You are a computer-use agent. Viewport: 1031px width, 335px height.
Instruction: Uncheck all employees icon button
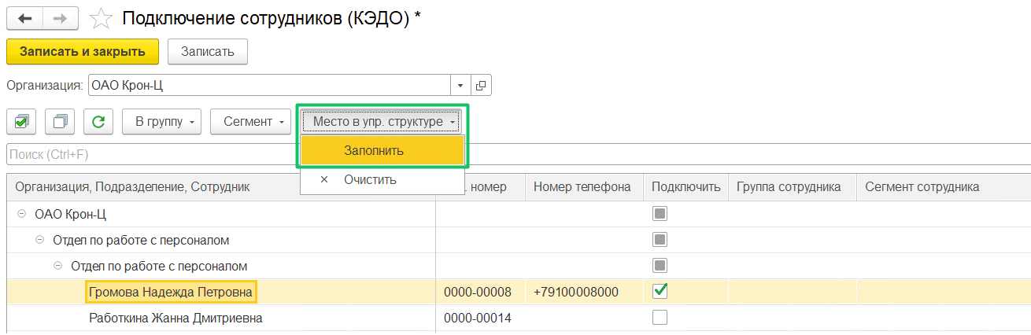(x=60, y=122)
